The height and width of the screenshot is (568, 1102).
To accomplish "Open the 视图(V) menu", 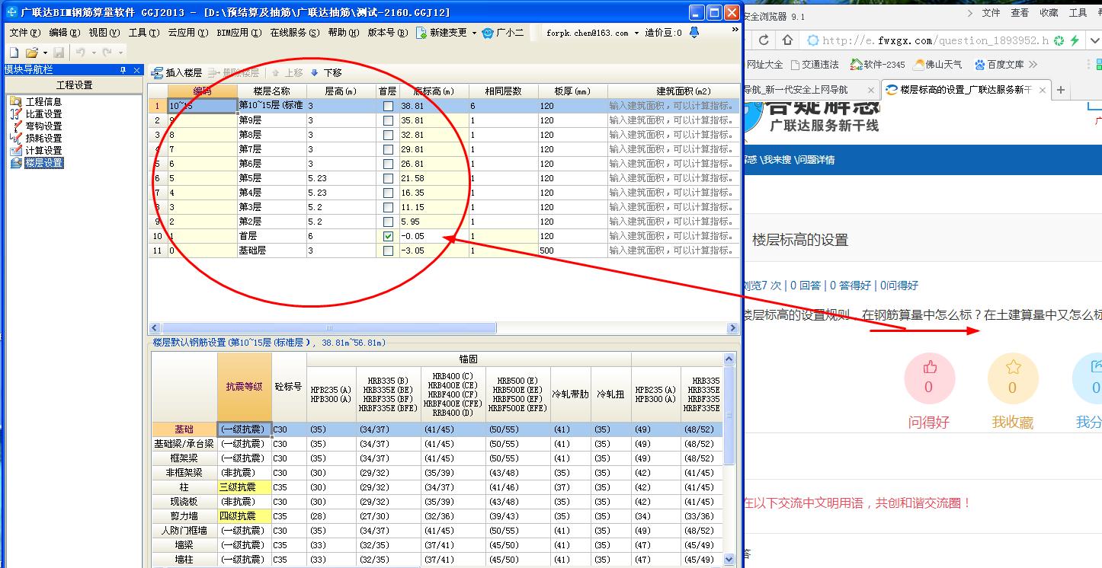I will click(x=104, y=33).
